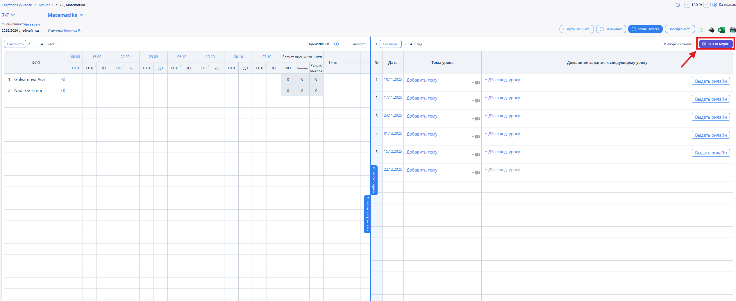The width and height of the screenshot is (736, 301).
Task: Expand lesson plan via Раскрыть поуроч. план
Action: point(367,214)
